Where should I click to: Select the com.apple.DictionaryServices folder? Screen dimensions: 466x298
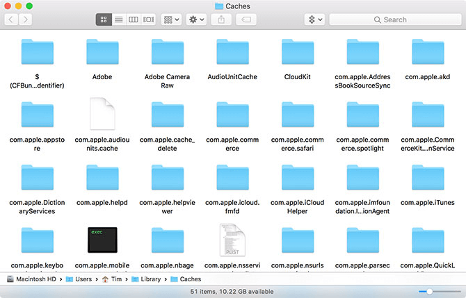coord(37,178)
